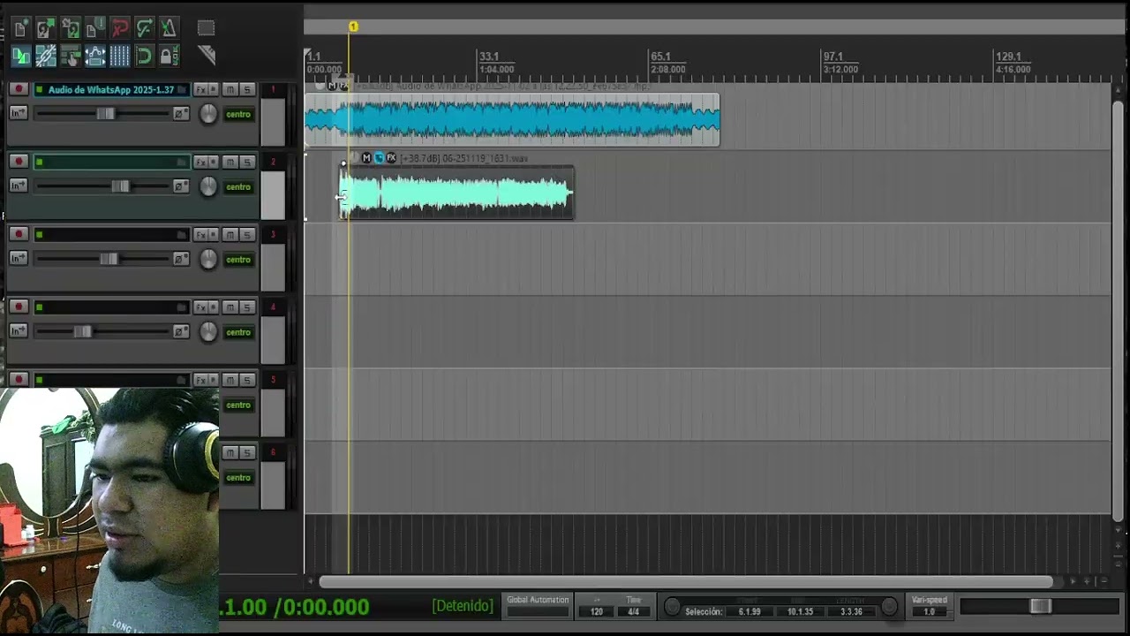Click selection end value 10.1.35
This screenshot has height=636, width=1130.
(x=800, y=611)
